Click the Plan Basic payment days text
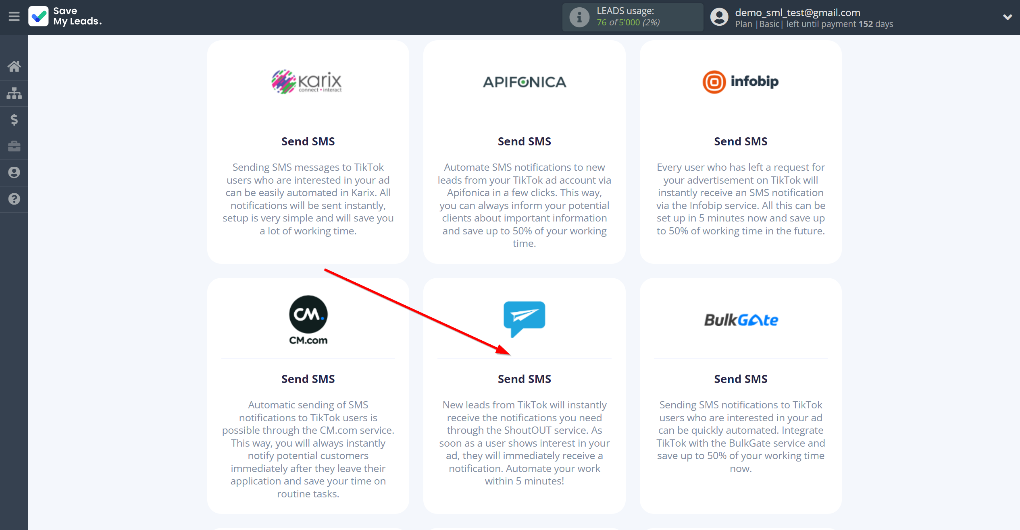 (x=814, y=24)
